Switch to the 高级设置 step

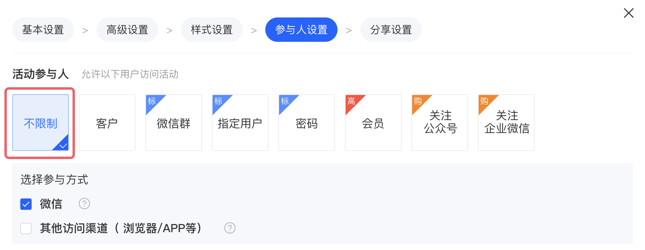127,30
